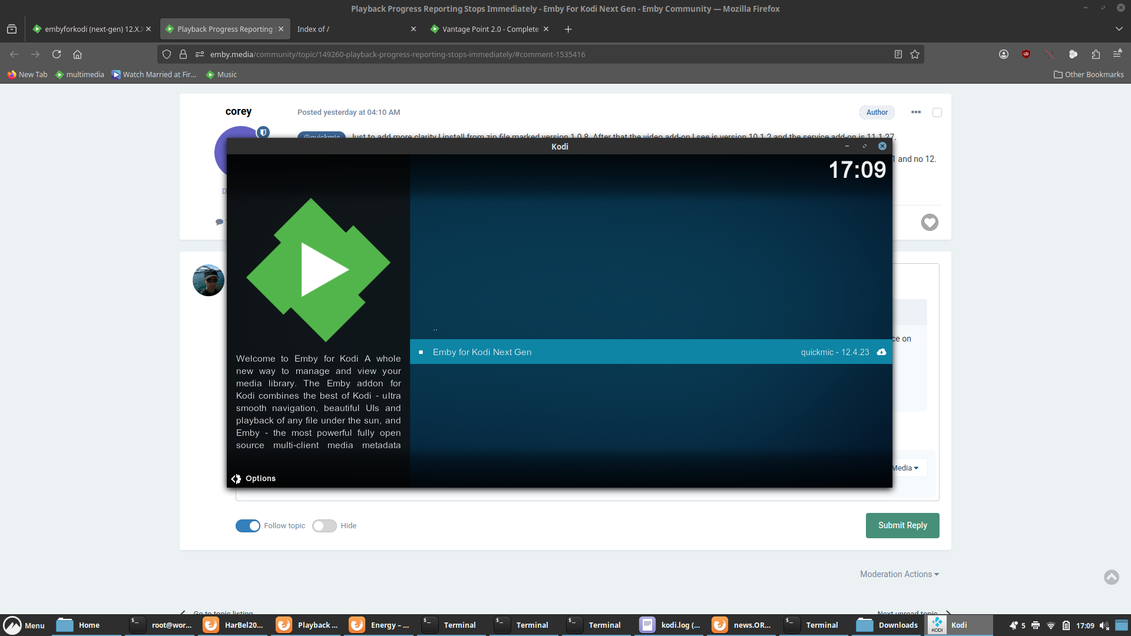
Task: Click the commenter avatar thumbnail
Action: [x=209, y=280]
